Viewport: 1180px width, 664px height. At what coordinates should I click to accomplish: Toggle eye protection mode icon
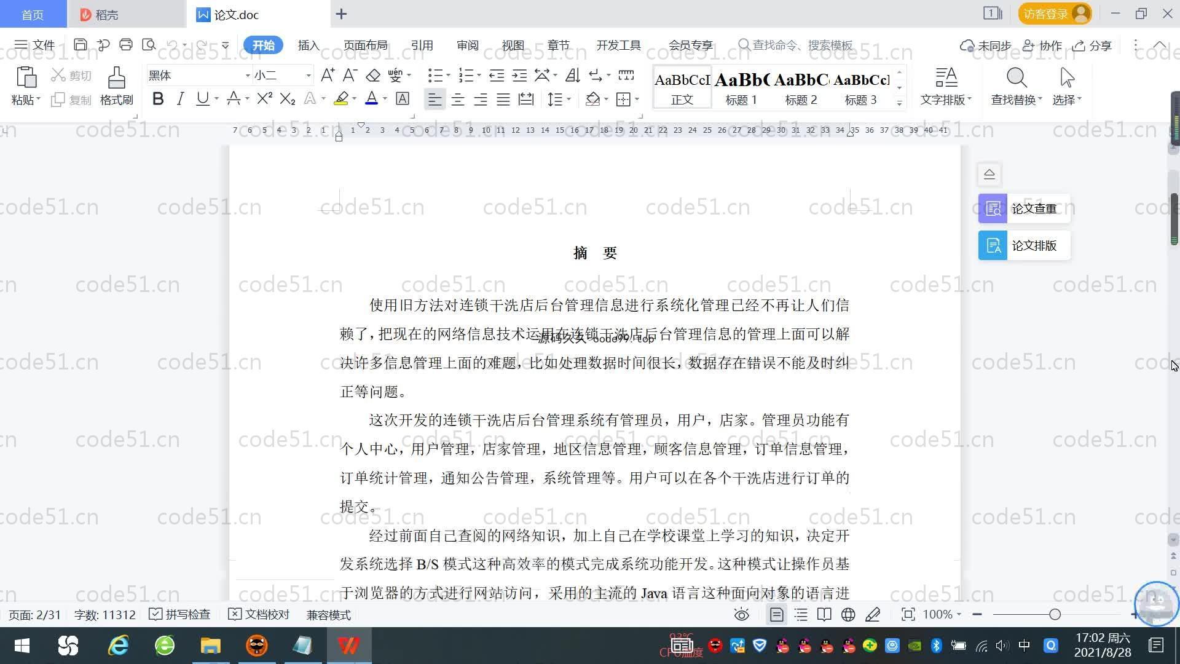pos(742,615)
